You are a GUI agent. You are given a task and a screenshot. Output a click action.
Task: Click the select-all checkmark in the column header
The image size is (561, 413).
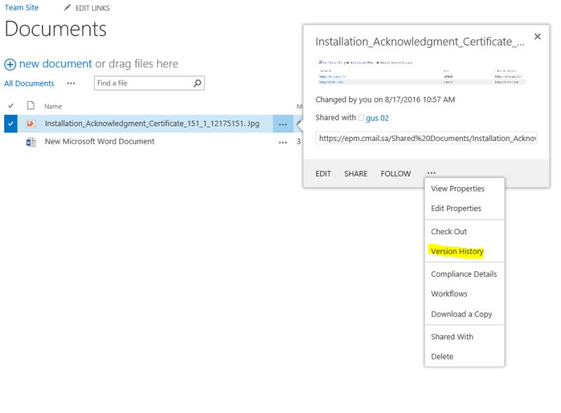click(12, 106)
